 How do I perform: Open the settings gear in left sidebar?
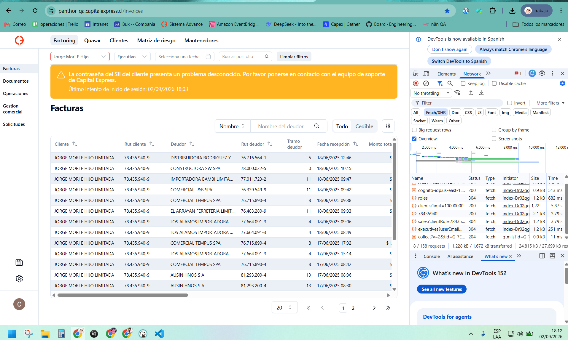pos(19,279)
